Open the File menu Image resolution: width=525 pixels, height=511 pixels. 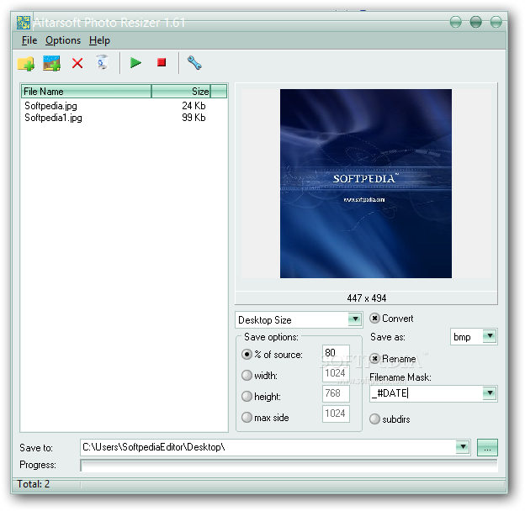pos(29,40)
